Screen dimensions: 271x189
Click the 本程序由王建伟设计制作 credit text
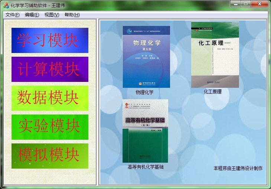pyautogui.click(x=238, y=168)
